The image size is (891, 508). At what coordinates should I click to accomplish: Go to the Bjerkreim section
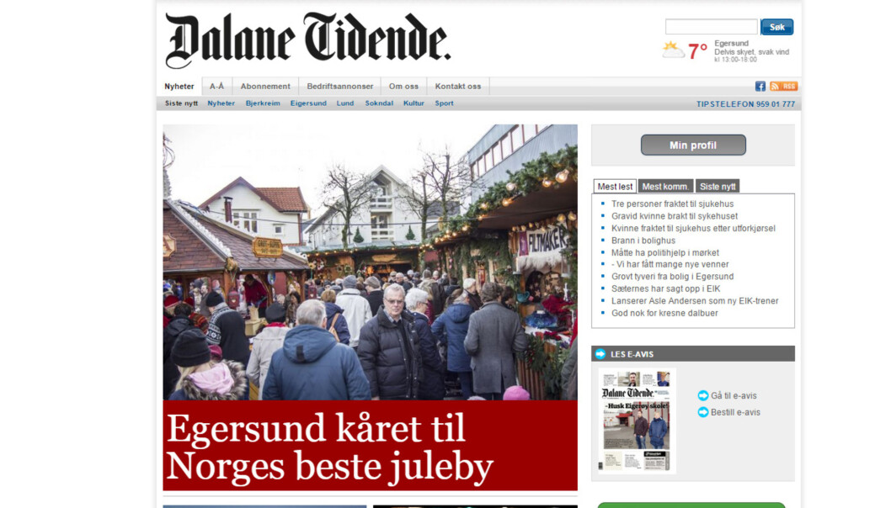click(263, 103)
